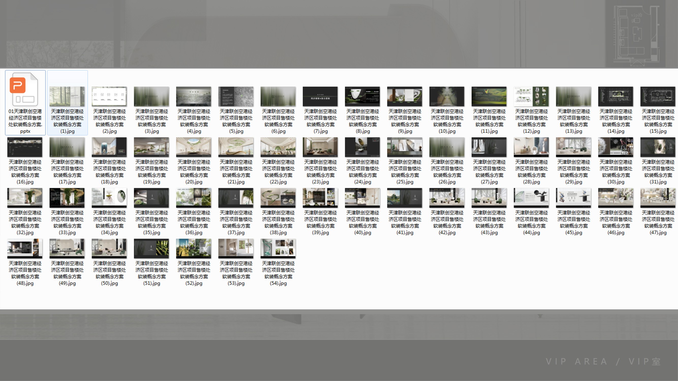Image resolution: width=678 pixels, height=381 pixels.
Task: Click the (52).jpg image thumbnail
Action: click(x=194, y=248)
